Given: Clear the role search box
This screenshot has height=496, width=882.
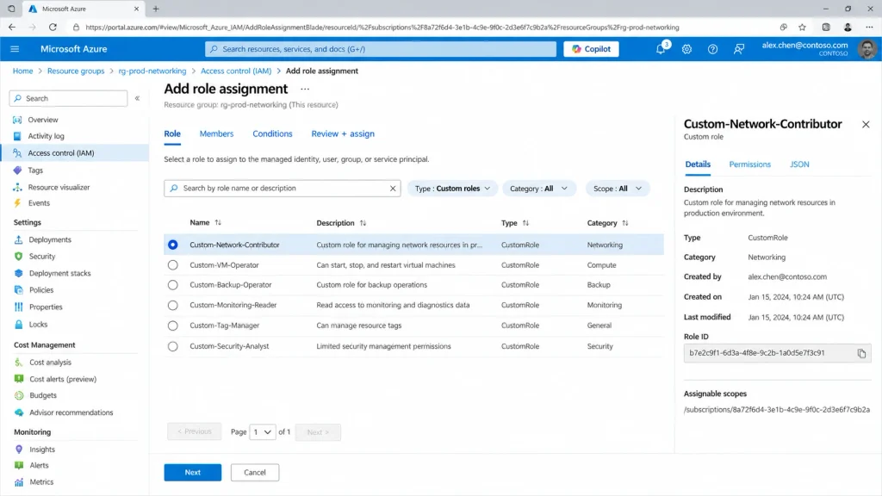Looking at the screenshot, I should pos(393,189).
